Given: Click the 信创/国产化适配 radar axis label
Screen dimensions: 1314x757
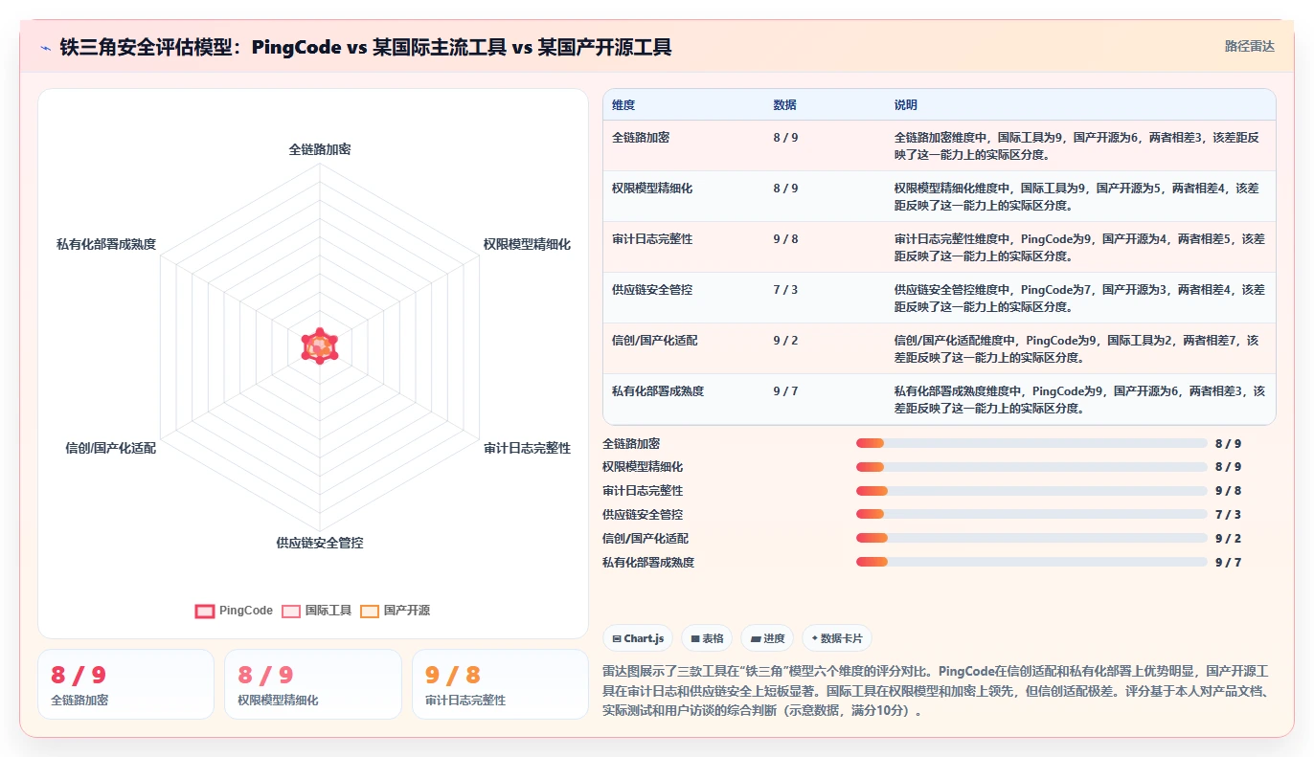Looking at the screenshot, I should [110, 448].
